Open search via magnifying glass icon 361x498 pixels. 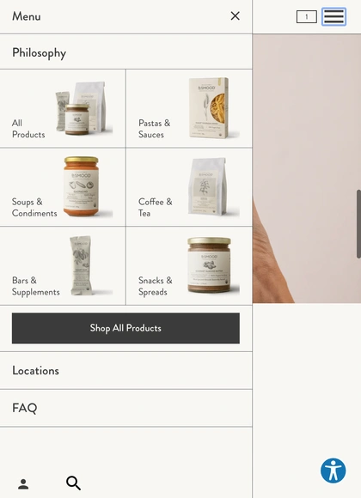click(x=73, y=483)
